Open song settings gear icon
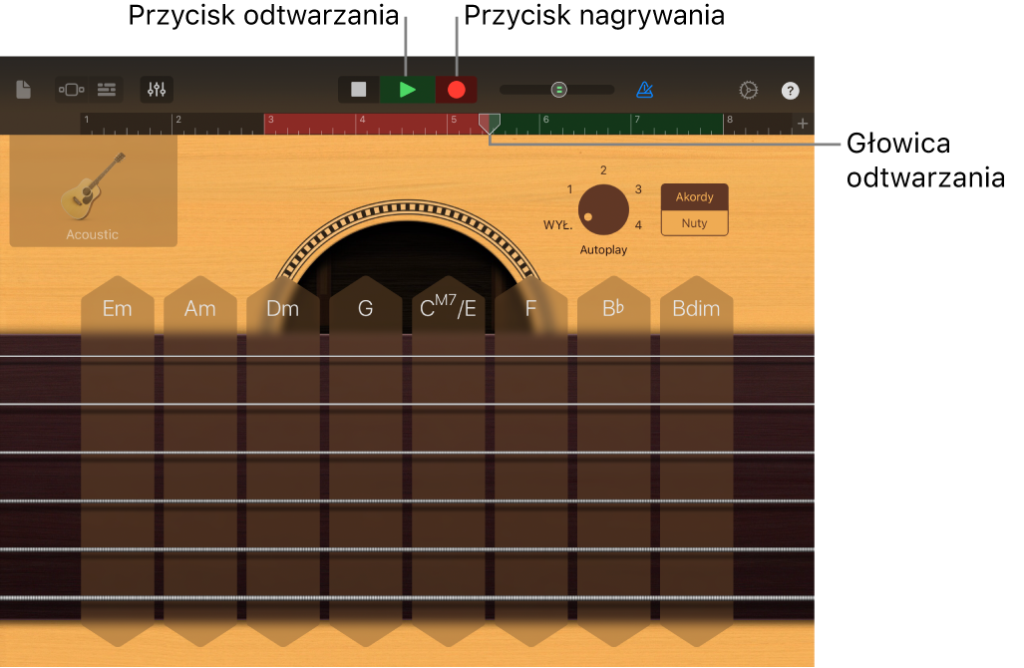The height and width of the screenshot is (668, 1024). tap(749, 90)
